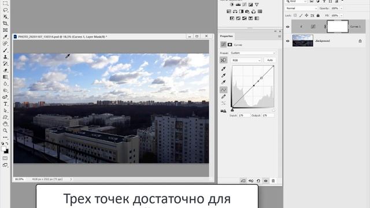Add an Invert adjustment
The height and width of the screenshot is (208, 370).
(232, 18)
